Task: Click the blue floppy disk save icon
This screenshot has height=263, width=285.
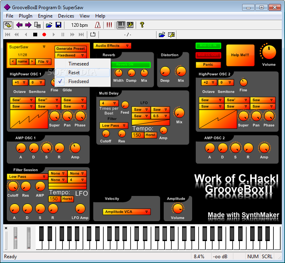Action: [58, 25]
